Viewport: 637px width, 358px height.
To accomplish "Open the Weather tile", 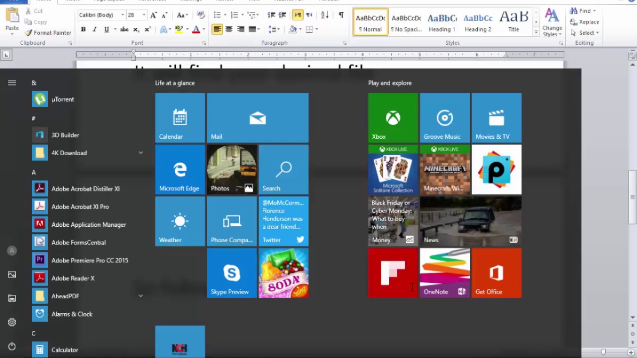I will 180,221.
